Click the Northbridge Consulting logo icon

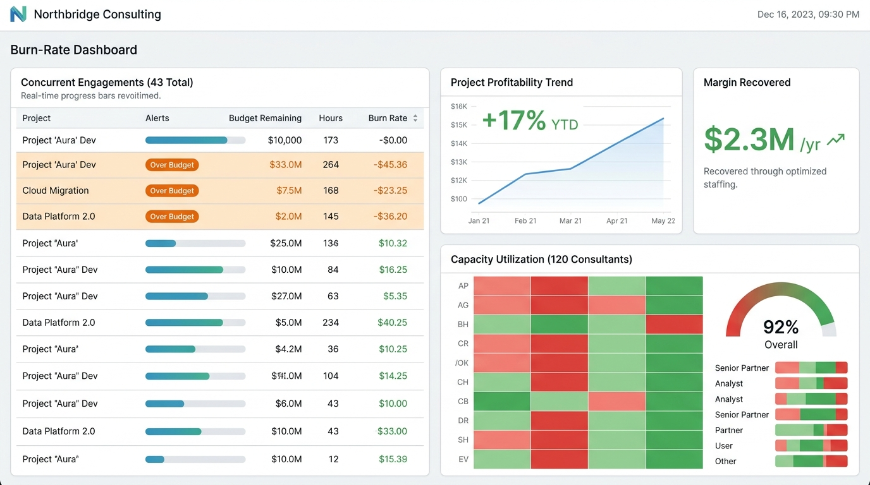18,14
